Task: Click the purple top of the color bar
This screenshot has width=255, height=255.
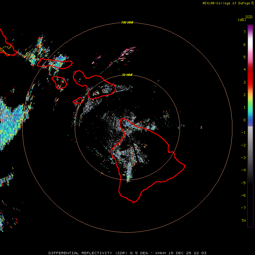Action: (x=250, y=28)
